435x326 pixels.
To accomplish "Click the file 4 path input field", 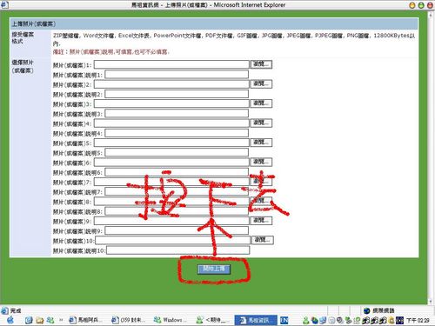I will [171, 123].
